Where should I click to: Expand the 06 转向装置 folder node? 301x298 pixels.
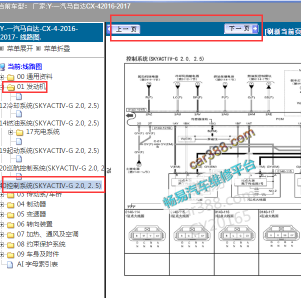coord(1,224)
